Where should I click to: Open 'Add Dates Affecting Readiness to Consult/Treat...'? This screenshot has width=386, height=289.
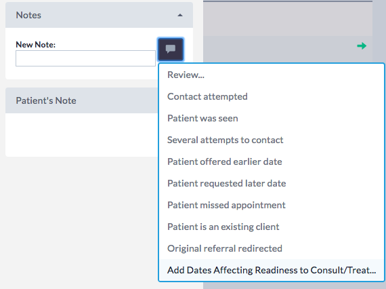tap(272, 270)
